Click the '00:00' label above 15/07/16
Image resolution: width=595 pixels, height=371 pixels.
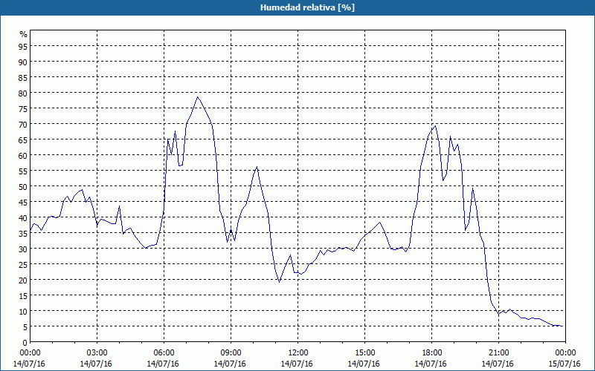click(565, 353)
